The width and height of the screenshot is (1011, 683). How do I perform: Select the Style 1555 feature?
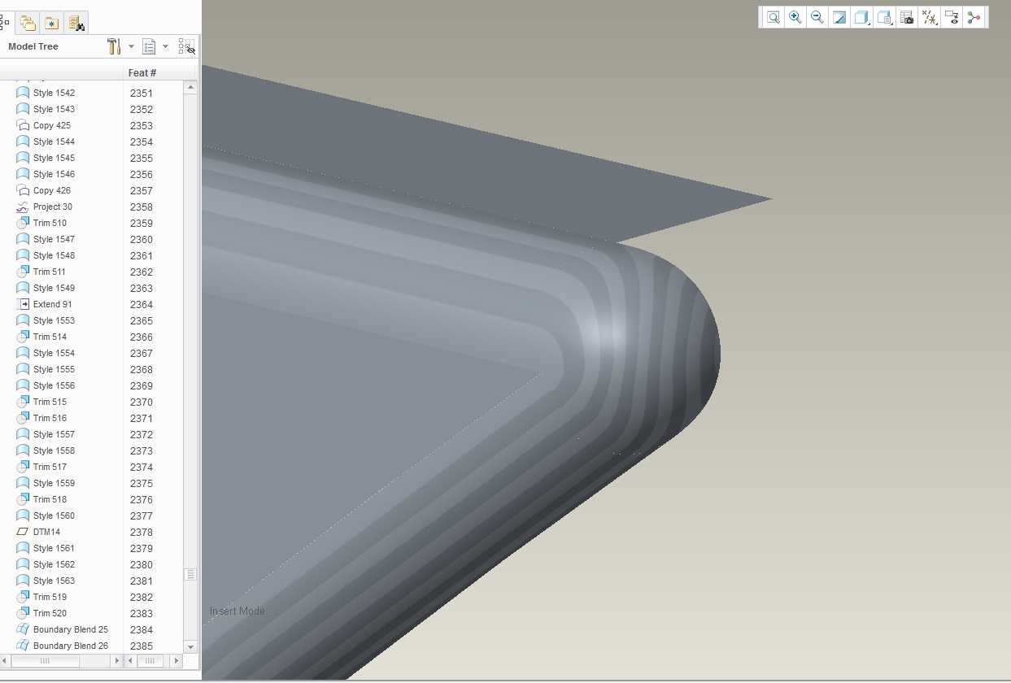tap(54, 369)
